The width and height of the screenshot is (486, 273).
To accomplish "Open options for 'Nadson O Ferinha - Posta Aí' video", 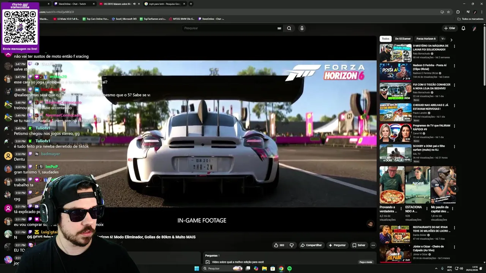I will [x=454, y=66].
